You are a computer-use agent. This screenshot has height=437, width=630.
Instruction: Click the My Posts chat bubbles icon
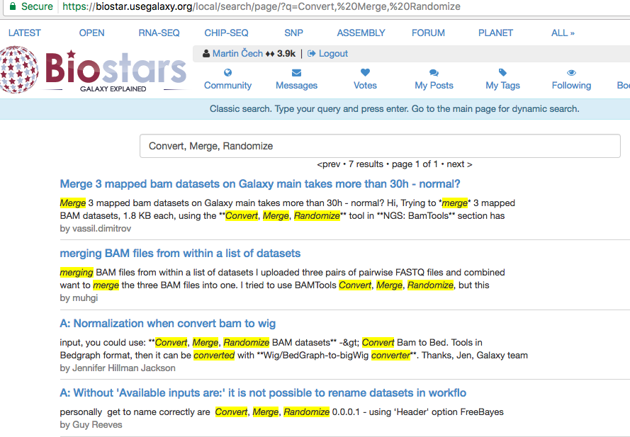[434, 73]
